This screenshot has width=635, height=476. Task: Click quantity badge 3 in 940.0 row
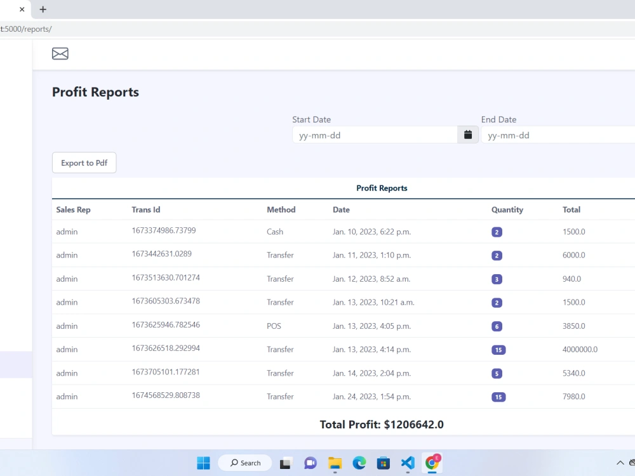point(497,279)
